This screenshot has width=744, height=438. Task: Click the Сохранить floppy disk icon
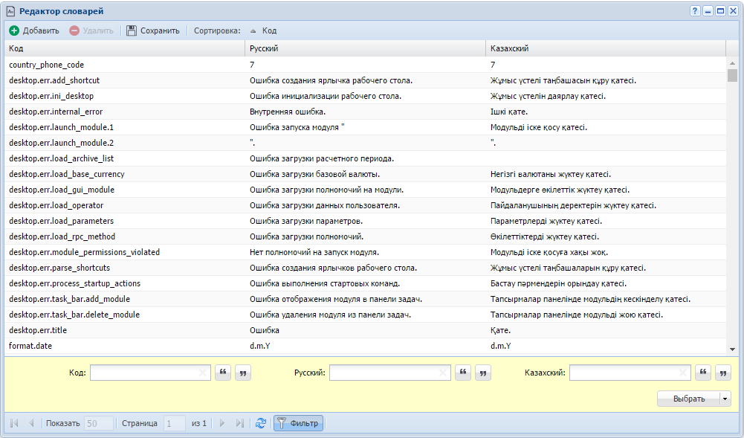point(132,30)
